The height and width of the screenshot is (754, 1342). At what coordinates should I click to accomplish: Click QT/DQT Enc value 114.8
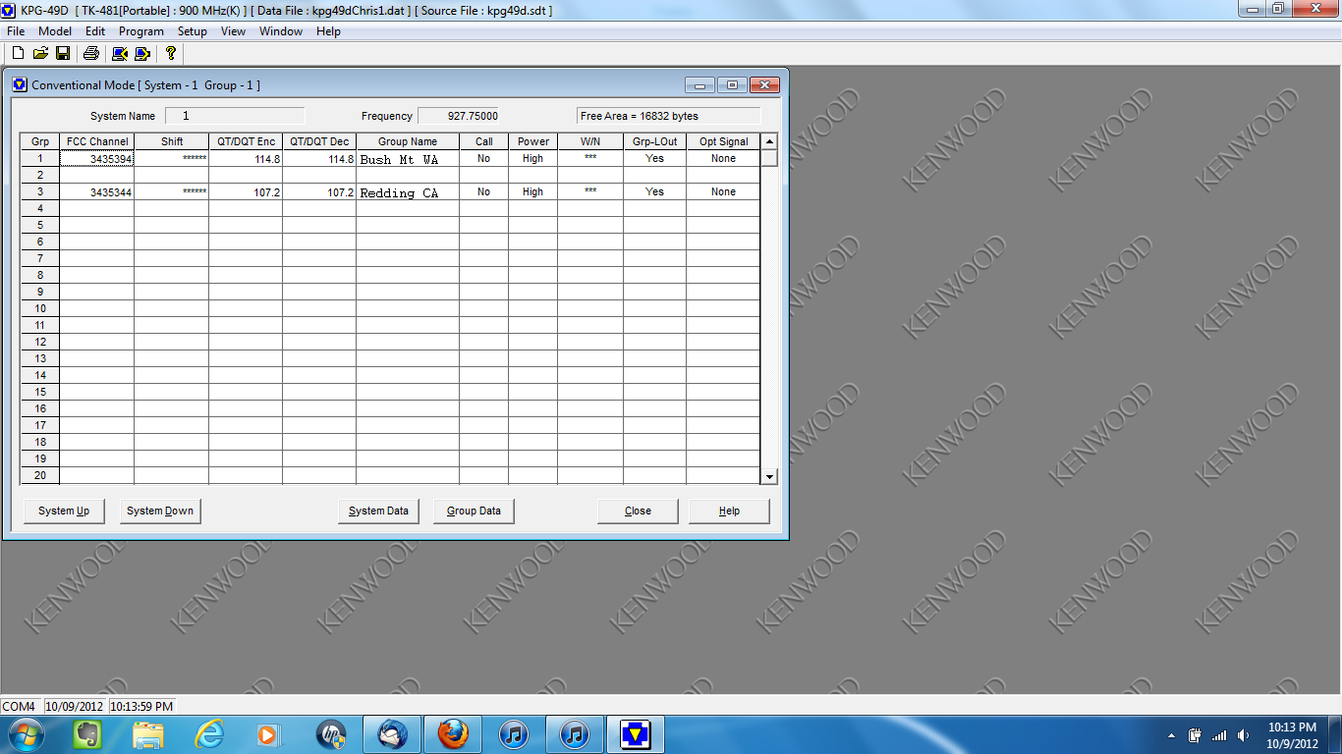coord(246,159)
